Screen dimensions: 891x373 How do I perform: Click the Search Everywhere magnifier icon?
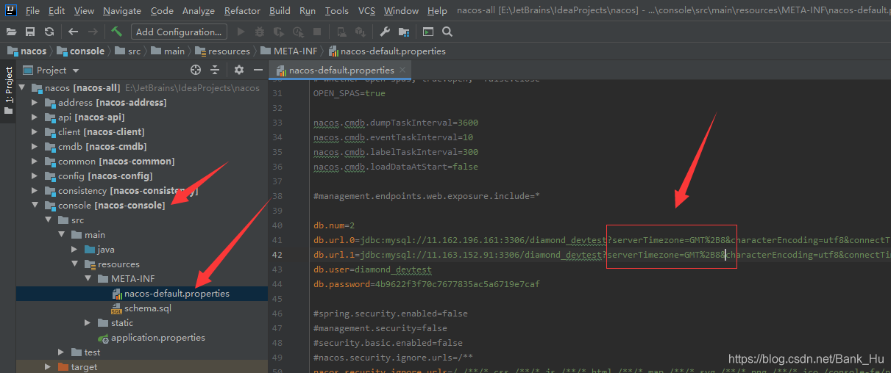point(447,32)
